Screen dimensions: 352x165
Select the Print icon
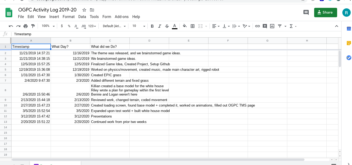coord(25,26)
